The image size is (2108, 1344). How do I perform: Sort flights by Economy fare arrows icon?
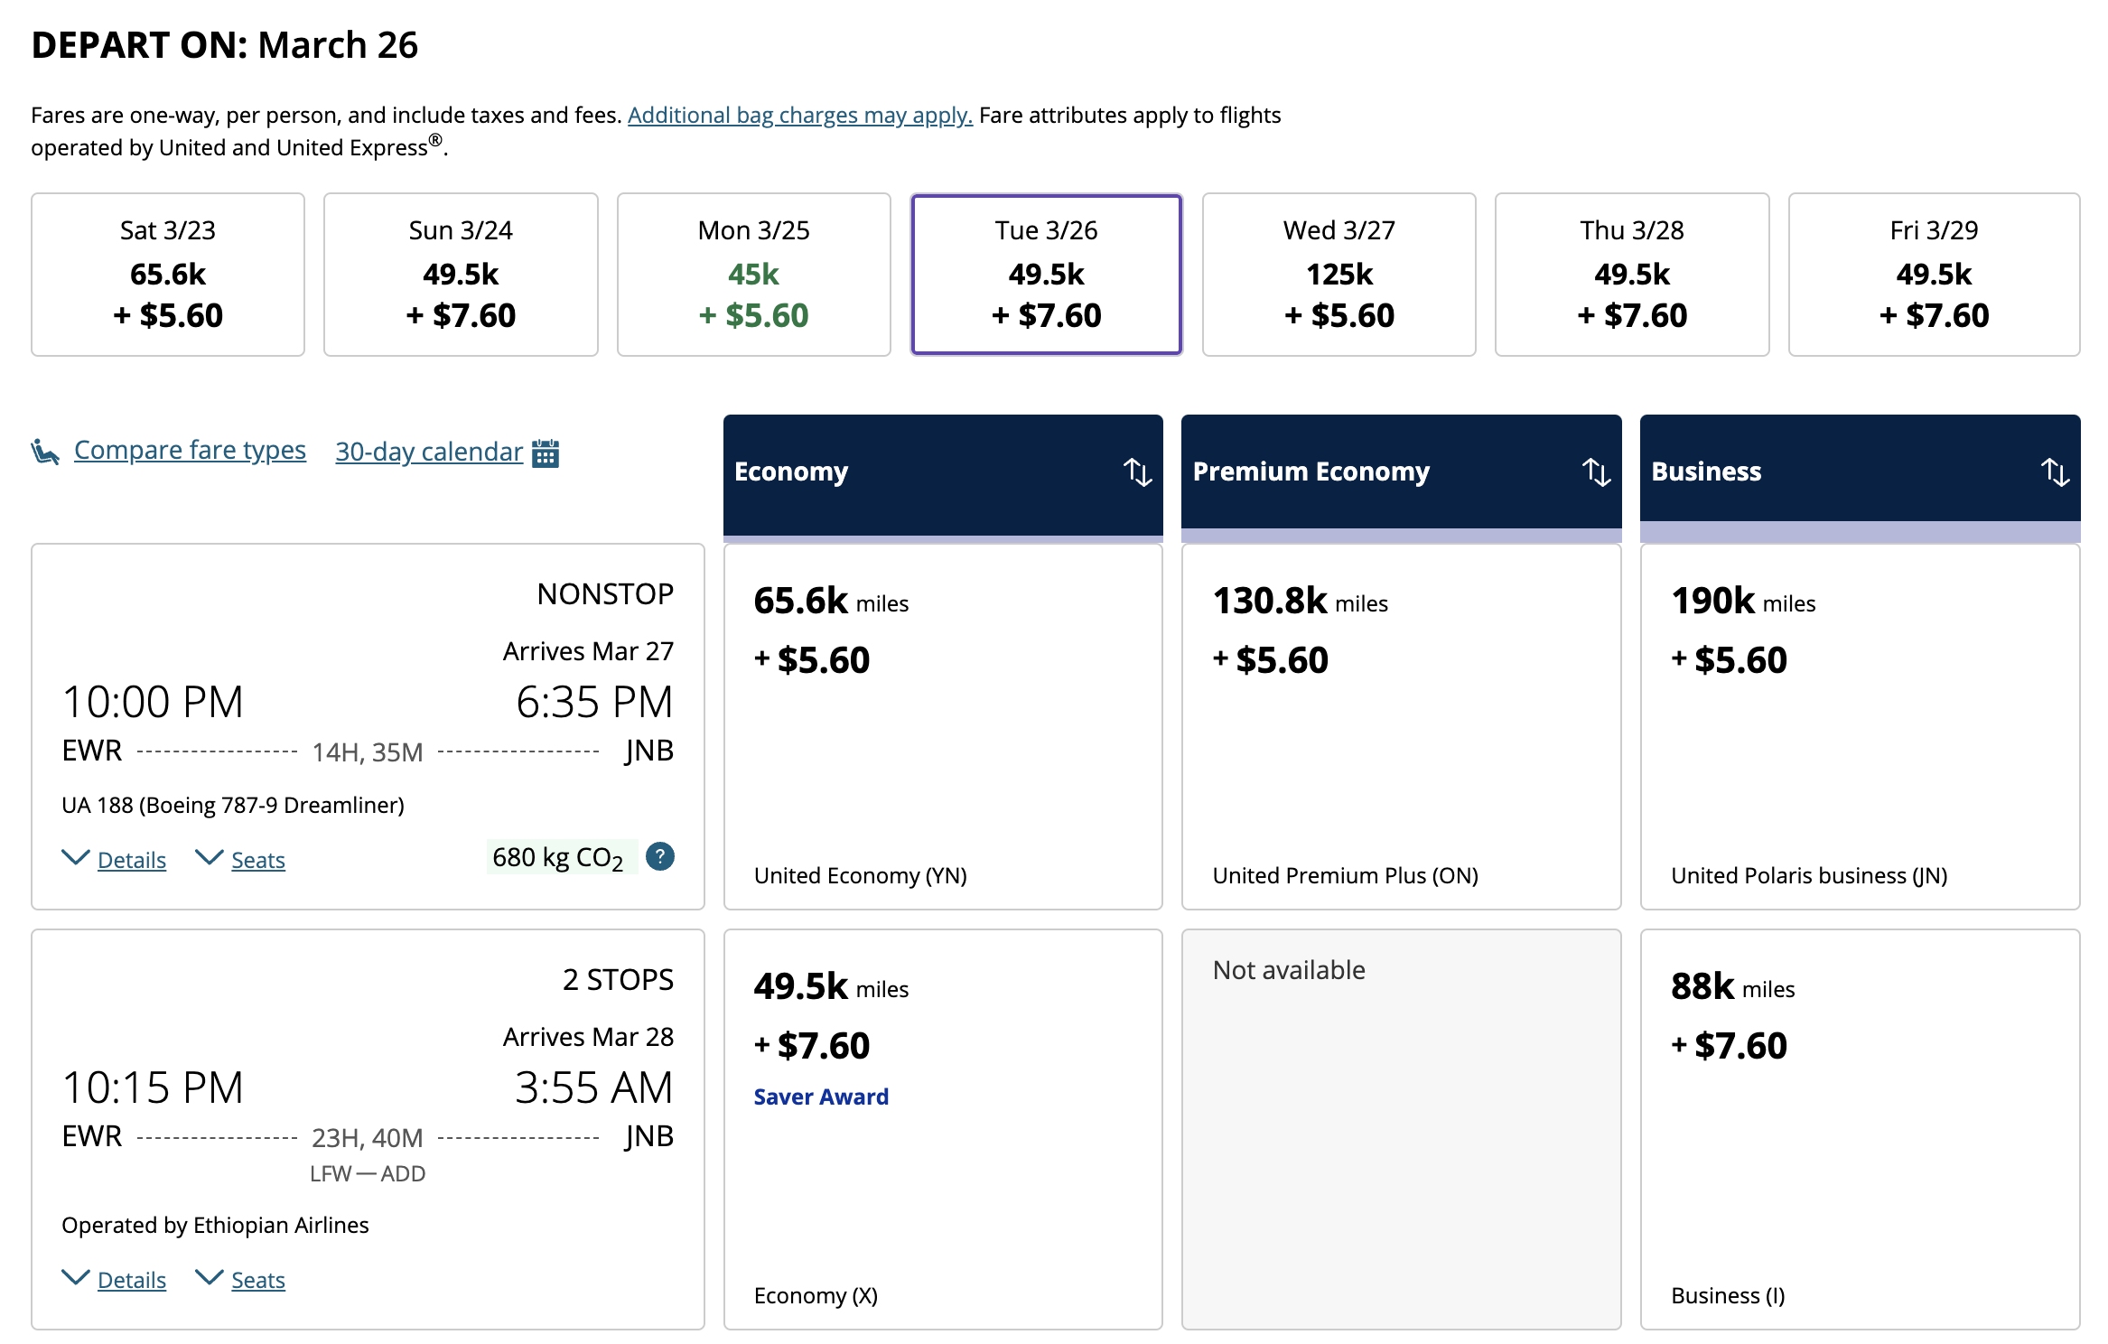pos(1137,471)
